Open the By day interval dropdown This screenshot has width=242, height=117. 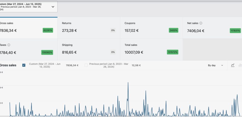[x=215, y=65]
